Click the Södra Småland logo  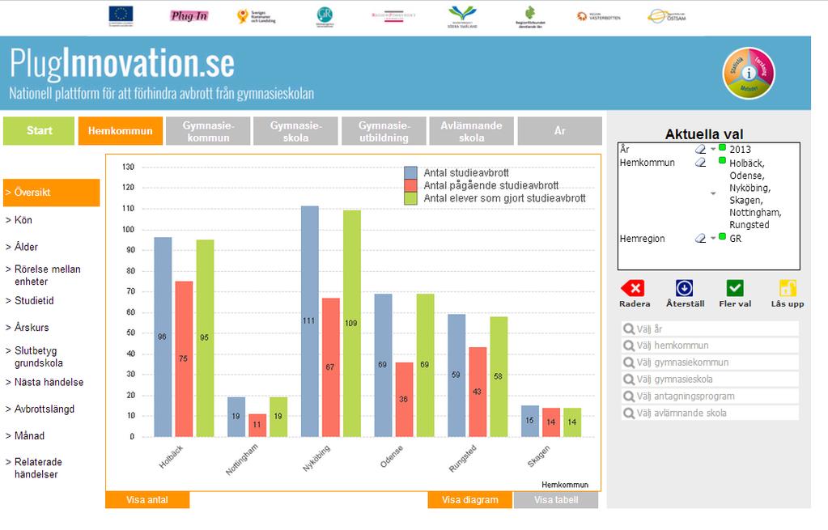(x=462, y=17)
